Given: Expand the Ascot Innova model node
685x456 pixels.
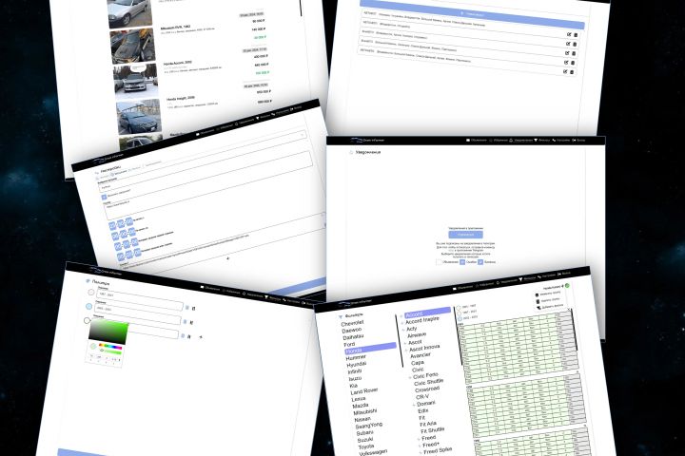Looking at the screenshot, I should point(406,350).
